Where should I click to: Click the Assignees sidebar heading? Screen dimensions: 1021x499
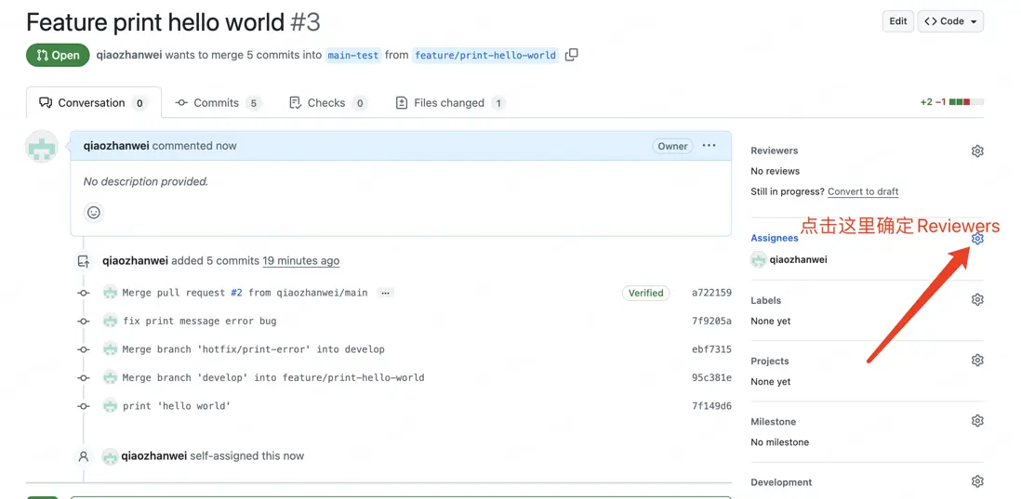click(x=775, y=238)
